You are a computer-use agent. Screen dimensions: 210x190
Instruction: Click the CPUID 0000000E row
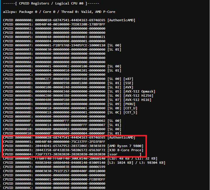[x=54, y=117]
